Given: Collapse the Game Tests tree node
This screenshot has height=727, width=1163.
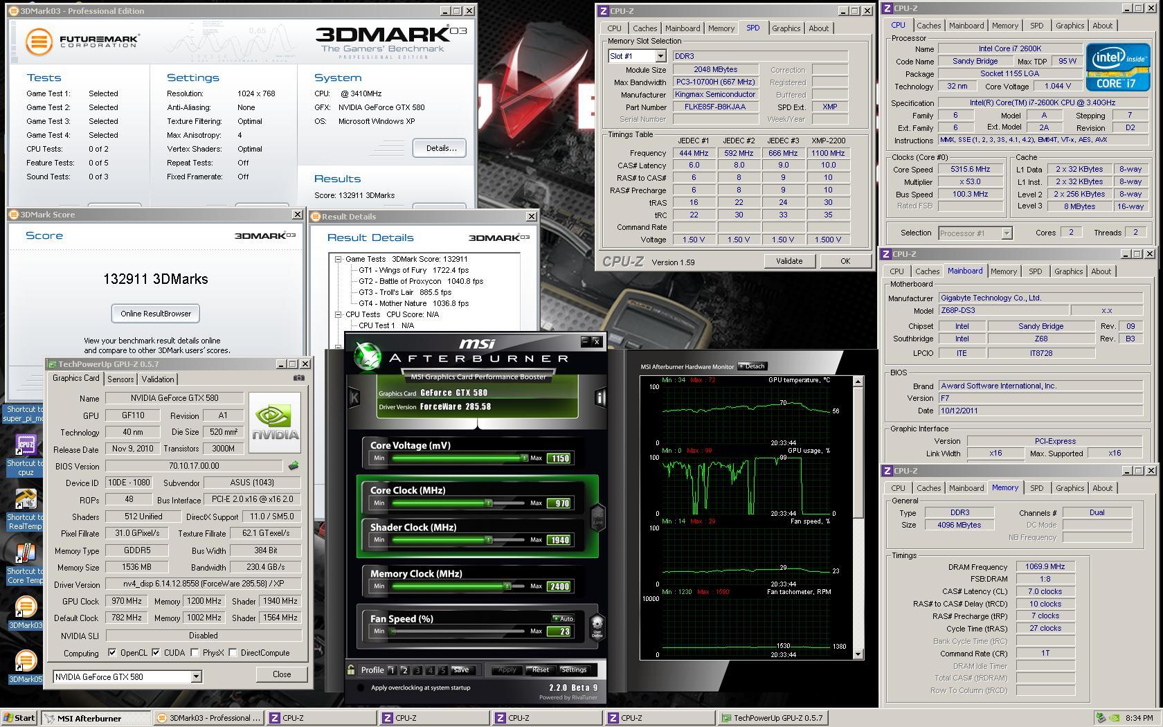Looking at the screenshot, I should (x=339, y=259).
